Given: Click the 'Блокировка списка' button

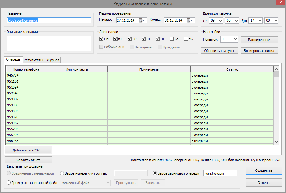Looking at the screenshot, I should [x=259, y=51].
